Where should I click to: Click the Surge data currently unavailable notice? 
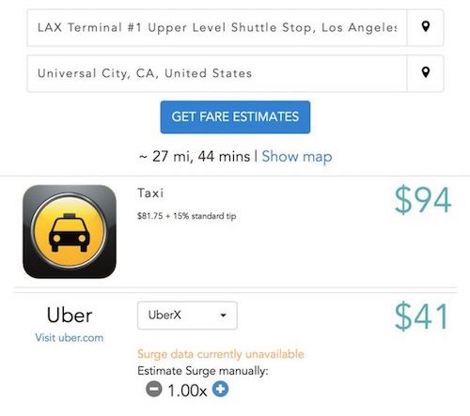221,354
